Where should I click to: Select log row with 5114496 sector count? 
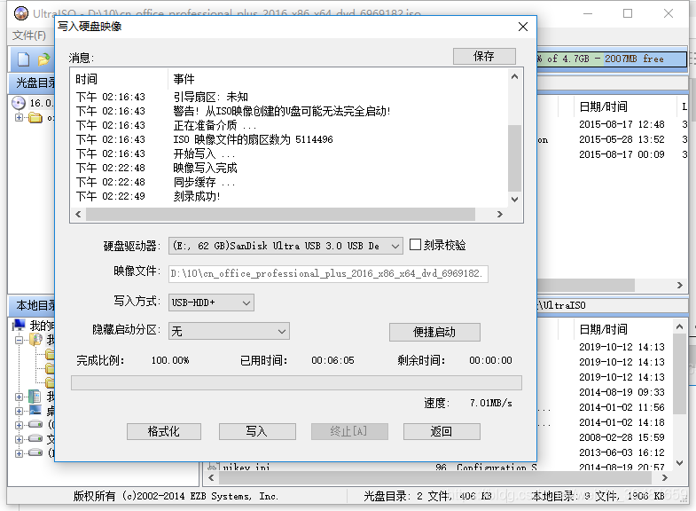253,140
